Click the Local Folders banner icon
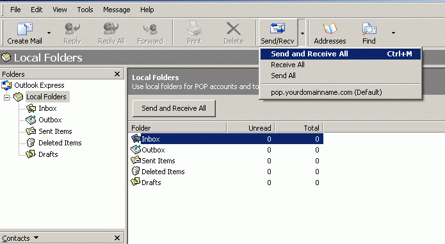This screenshot has height=244, width=445. [6, 57]
